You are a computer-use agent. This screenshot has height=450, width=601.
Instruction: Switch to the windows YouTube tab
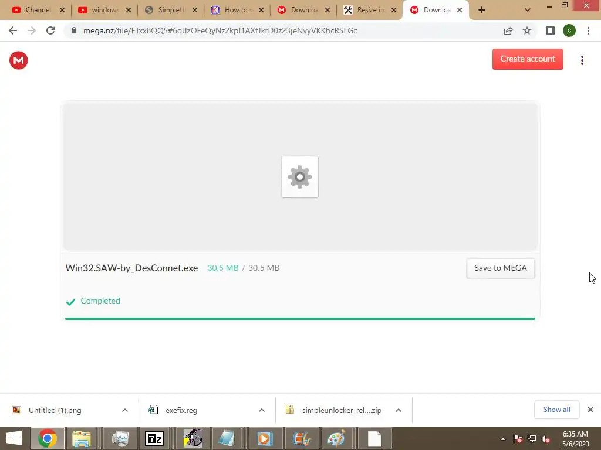click(104, 10)
